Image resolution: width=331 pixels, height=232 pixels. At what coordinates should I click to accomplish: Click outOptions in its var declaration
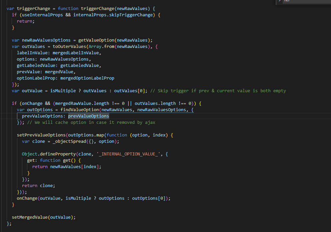[40, 110]
